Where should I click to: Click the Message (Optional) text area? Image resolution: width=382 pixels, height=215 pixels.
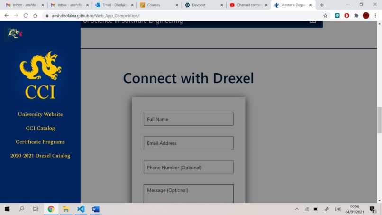click(x=189, y=194)
